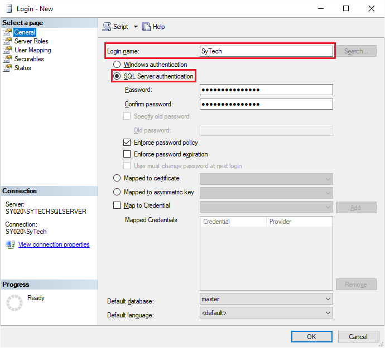Viewport: 385px width, 348px height.
Task: Click the Help toolbar label
Action: (x=158, y=27)
